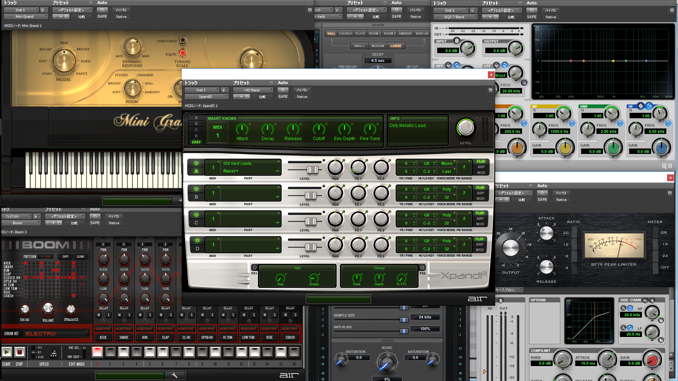Click the Cutoff smart knob in Xpand!2
Viewport: 678px width, 381px height.
click(319, 129)
